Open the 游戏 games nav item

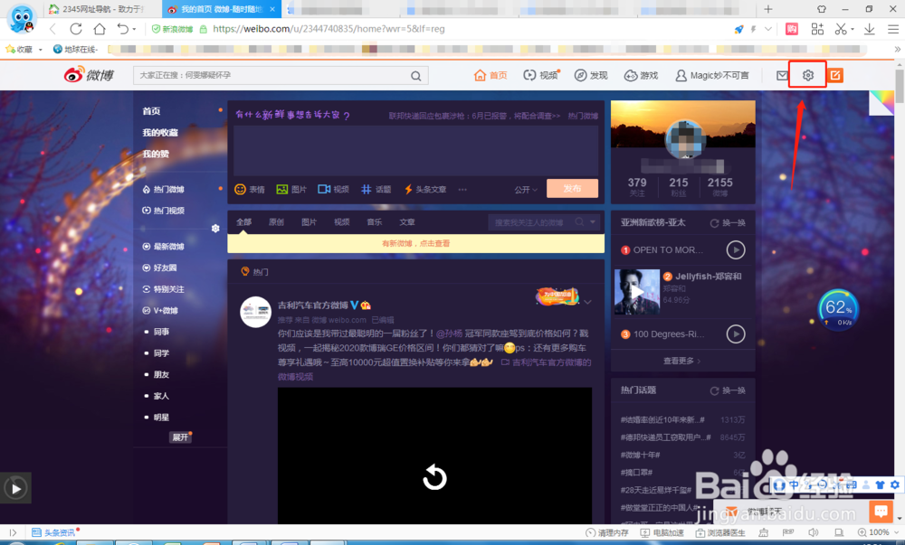tap(642, 76)
